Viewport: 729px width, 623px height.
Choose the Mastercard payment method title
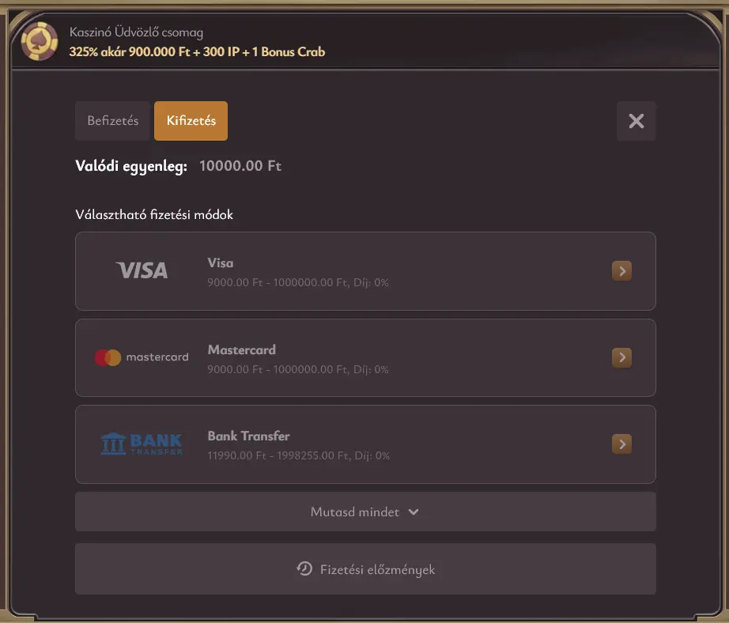pos(241,349)
